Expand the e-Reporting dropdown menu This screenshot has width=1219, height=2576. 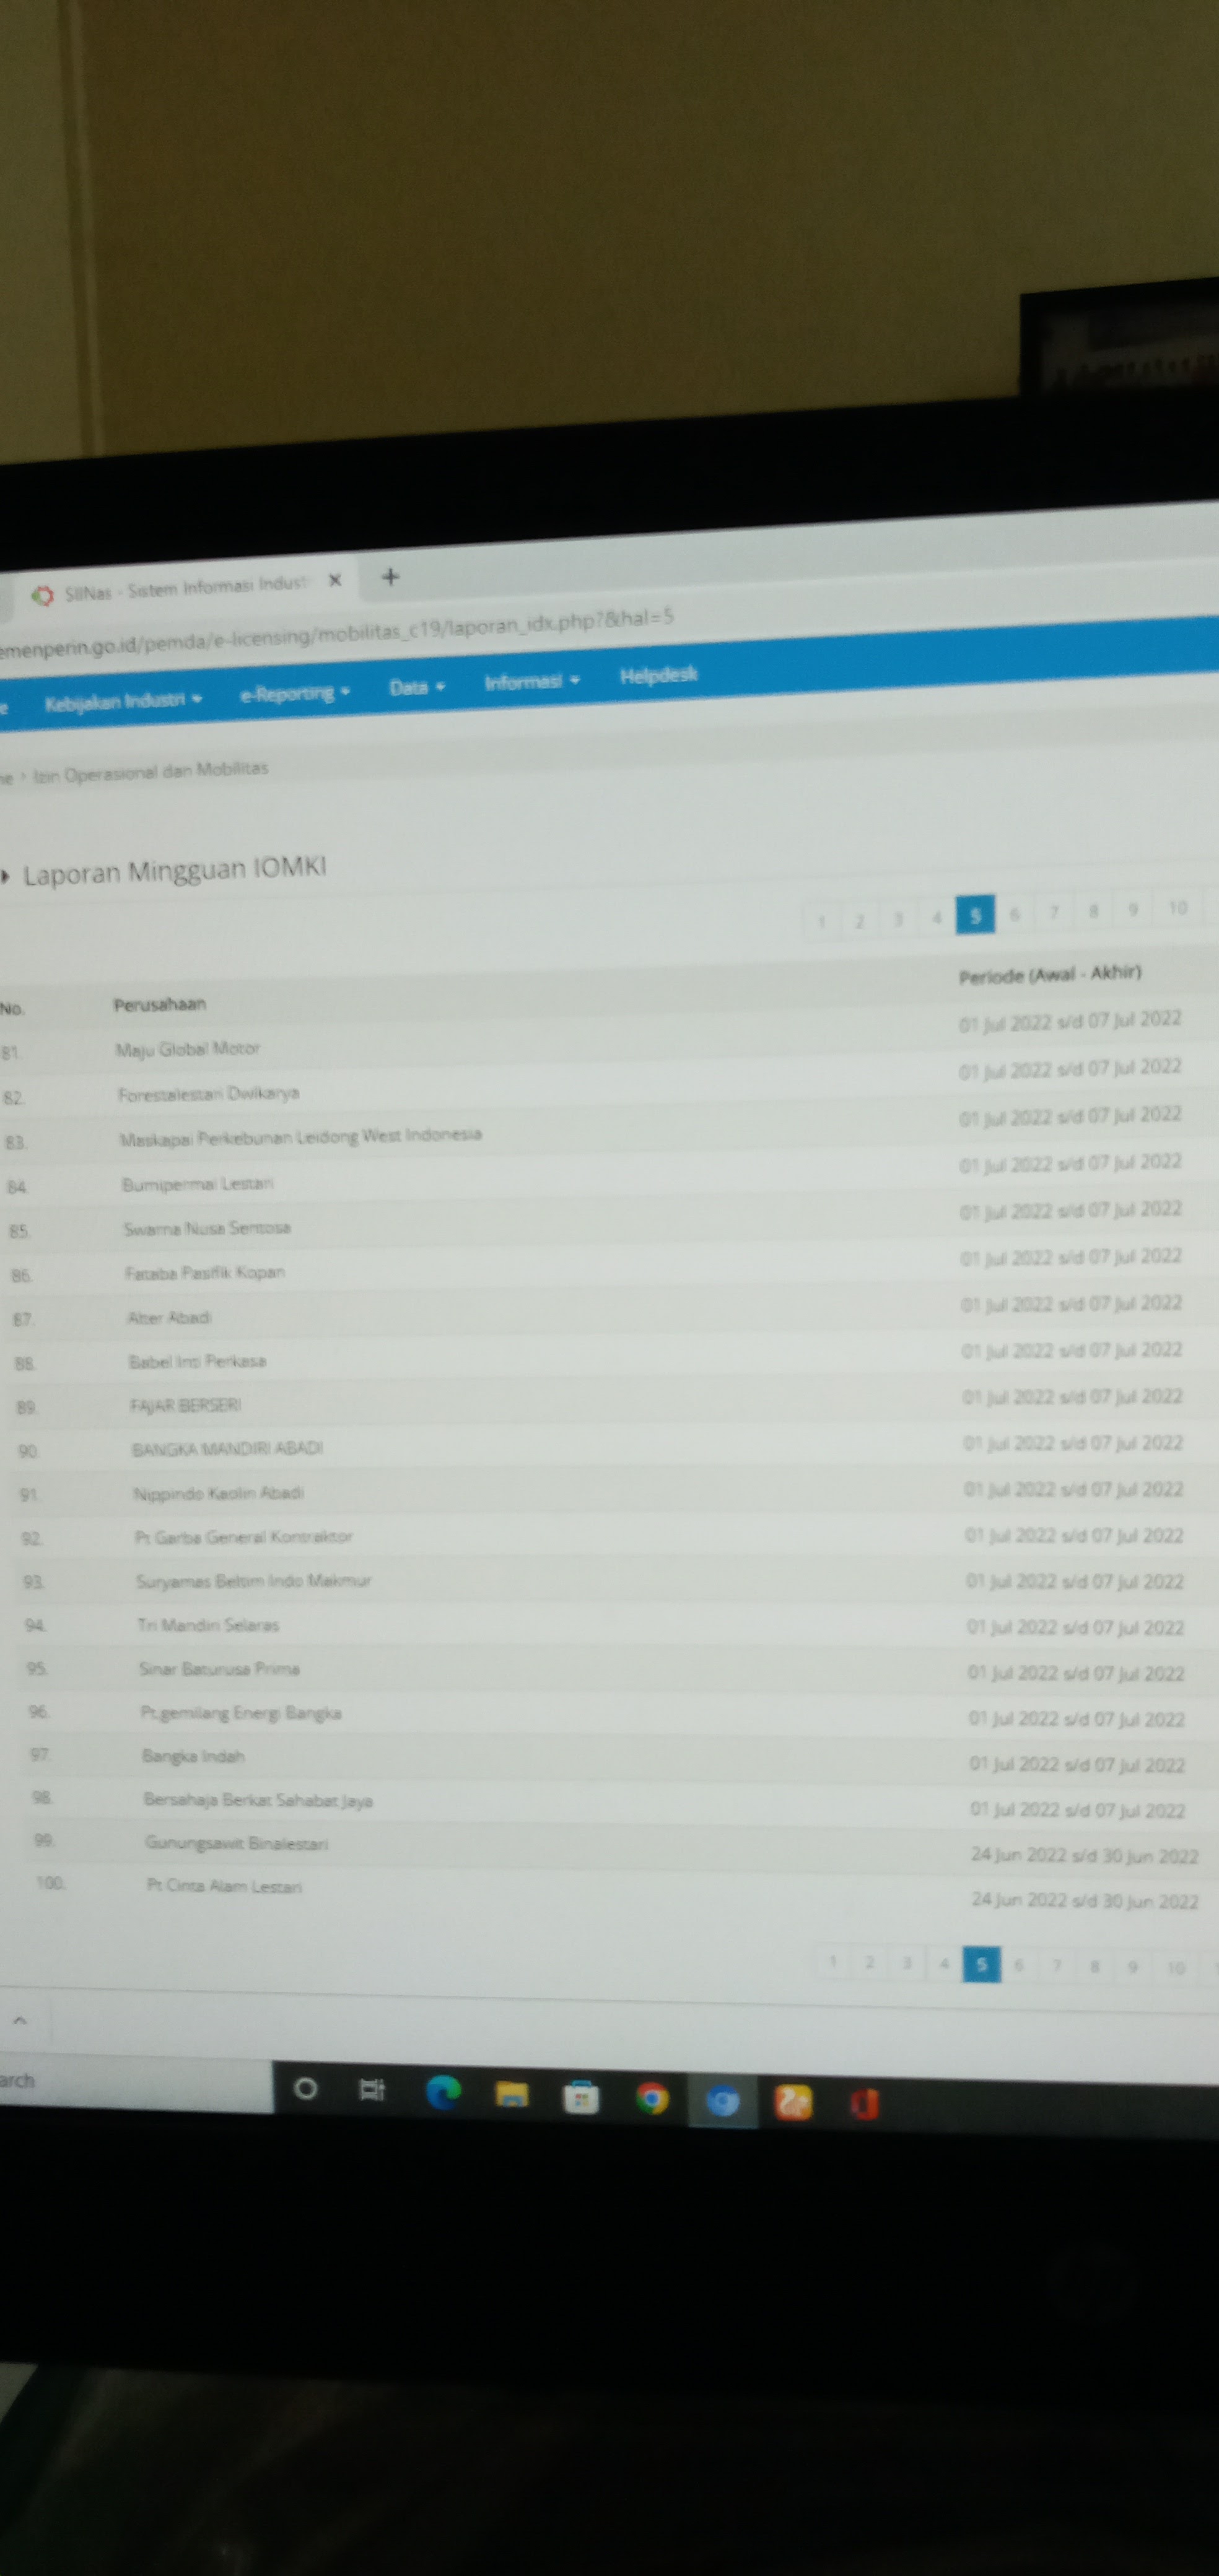point(295,692)
